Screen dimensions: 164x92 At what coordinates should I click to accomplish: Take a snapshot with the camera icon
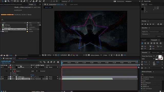(x=69, y=55)
